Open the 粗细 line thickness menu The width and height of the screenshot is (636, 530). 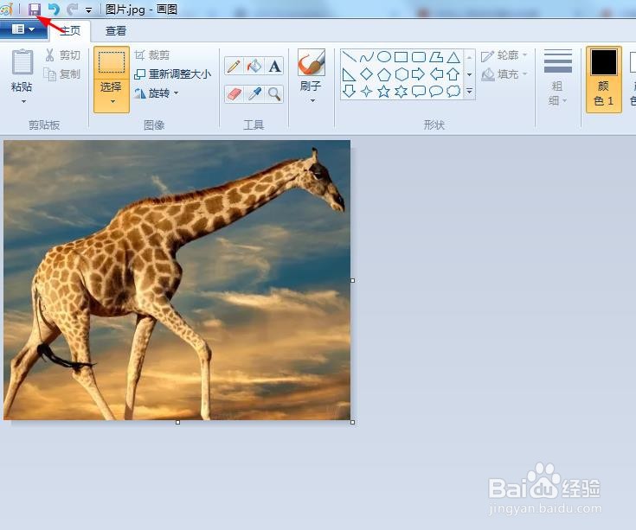tap(558, 78)
